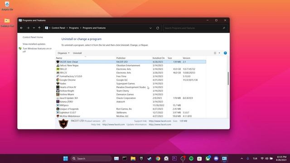Click the Search Programs and Features field
This screenshot has width=290, height=163.
(x=195, y=28)
